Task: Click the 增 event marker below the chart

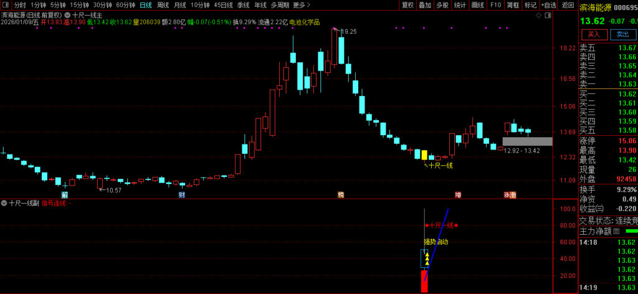Action: pyautogui.click(x=458, y=195)
